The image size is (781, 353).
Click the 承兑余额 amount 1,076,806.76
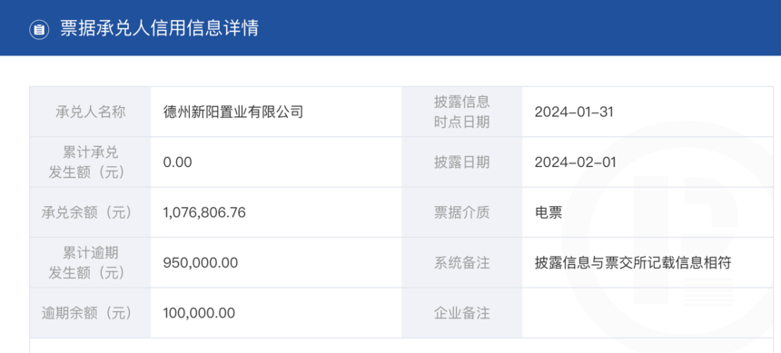coord(204,212)
